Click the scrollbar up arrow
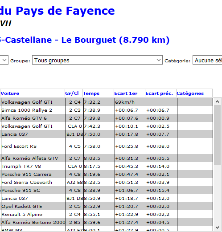Image resolution: width=222 pixels, height=232 pixels. pyautogui.click(x=217, y=102)
